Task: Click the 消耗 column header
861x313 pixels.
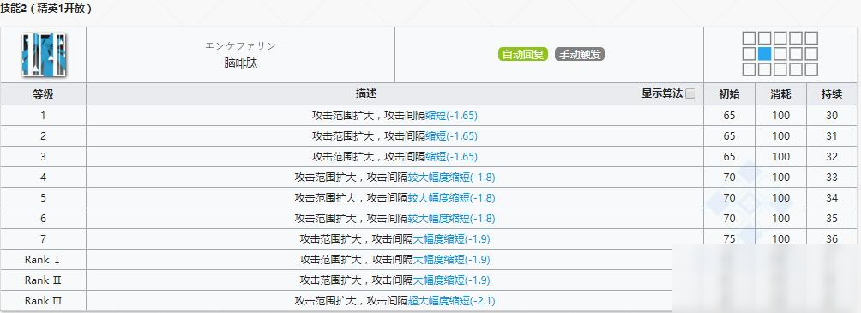Action: [781, 94]
